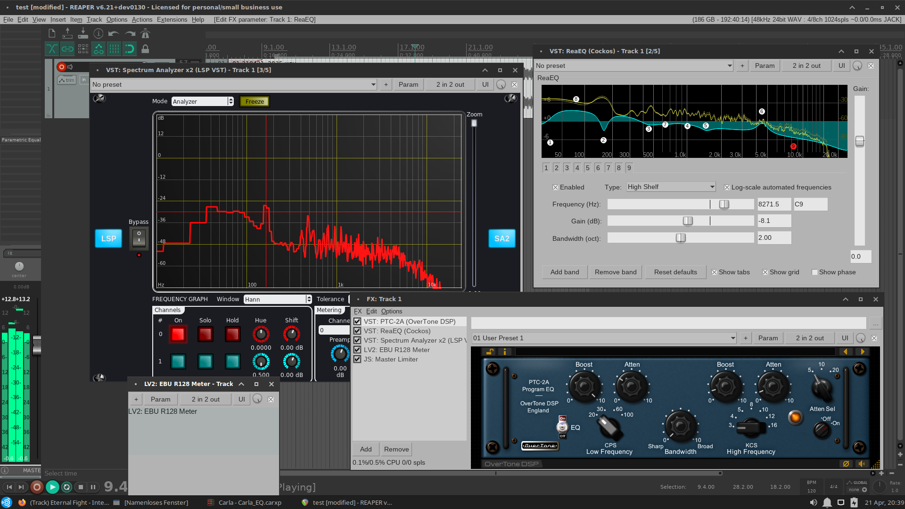Open Spectrum Analyzer No preset dropdown
The image size is (905, 509).
pyautogui.click(x=234, y=84)
